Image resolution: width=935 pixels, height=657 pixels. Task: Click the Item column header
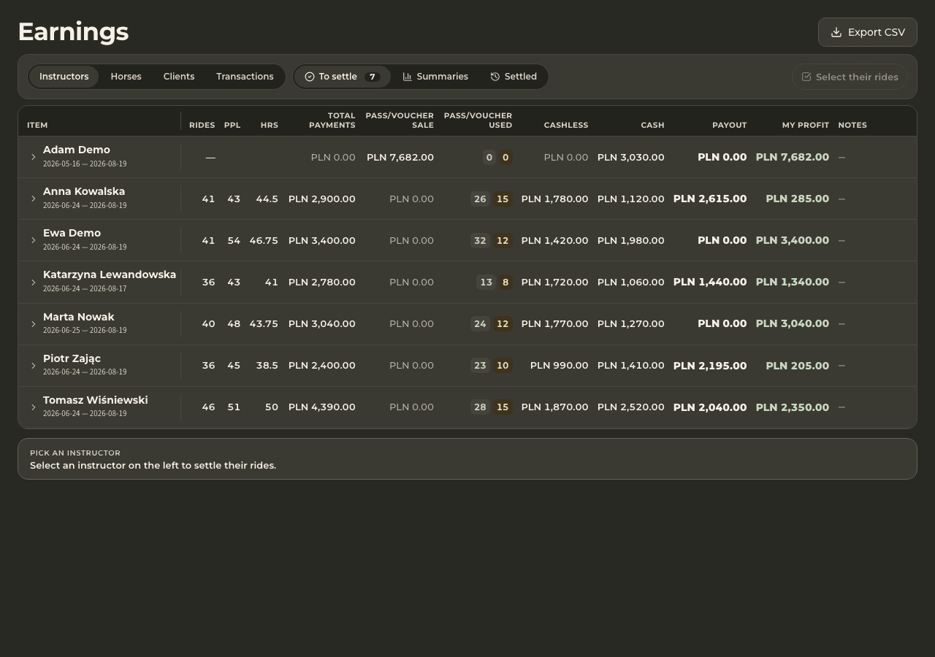[37, 125]
